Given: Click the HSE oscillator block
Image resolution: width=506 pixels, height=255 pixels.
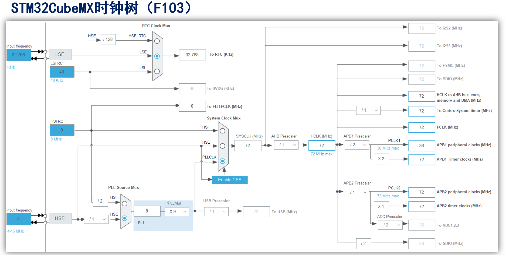Looking at the screenshot, I should point(60,218).
